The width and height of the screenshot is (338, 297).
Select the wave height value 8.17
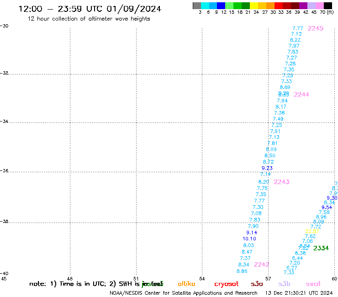click(x=281, y=107)
